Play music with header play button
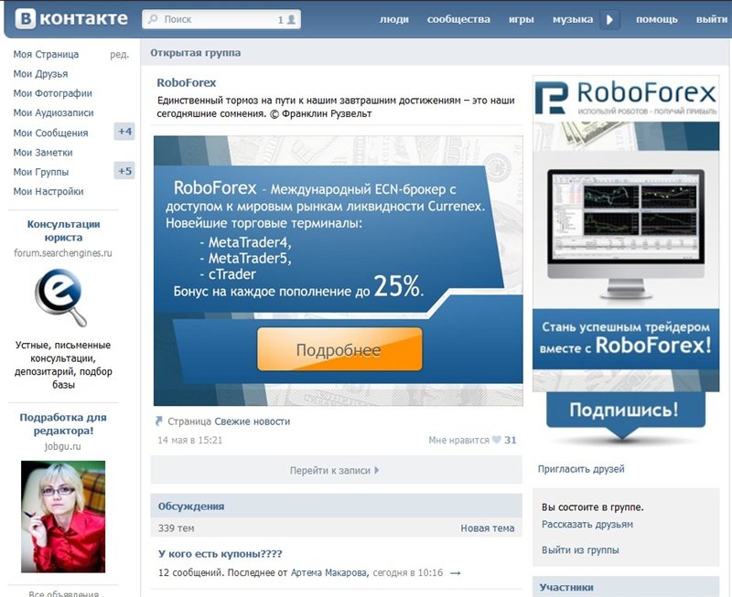The width and height of the screenshot is (732, 597). 609,19
